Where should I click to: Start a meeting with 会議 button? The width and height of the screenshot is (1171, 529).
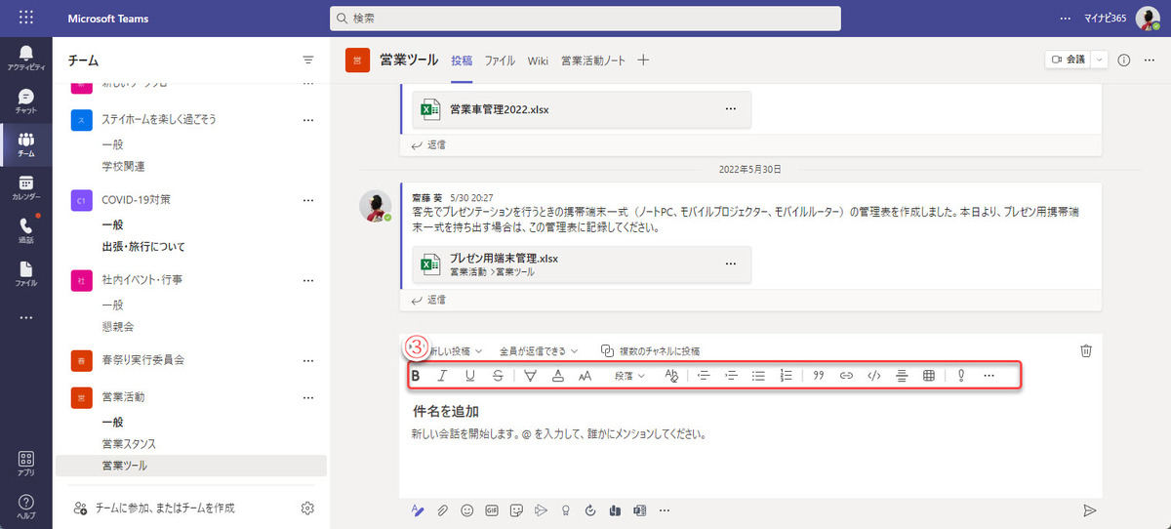[1068, 60]
